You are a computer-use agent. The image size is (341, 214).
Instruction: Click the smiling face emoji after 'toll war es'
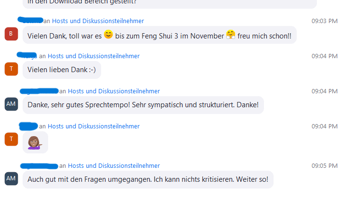(x=108, y=35)
